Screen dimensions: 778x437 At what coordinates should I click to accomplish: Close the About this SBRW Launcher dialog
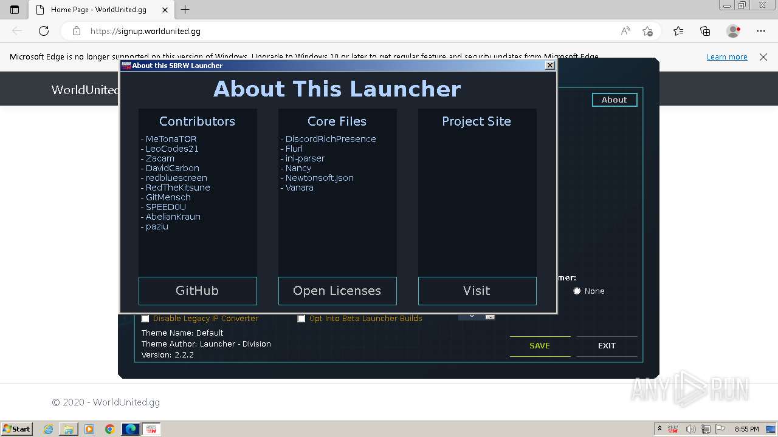coord(549,66)
